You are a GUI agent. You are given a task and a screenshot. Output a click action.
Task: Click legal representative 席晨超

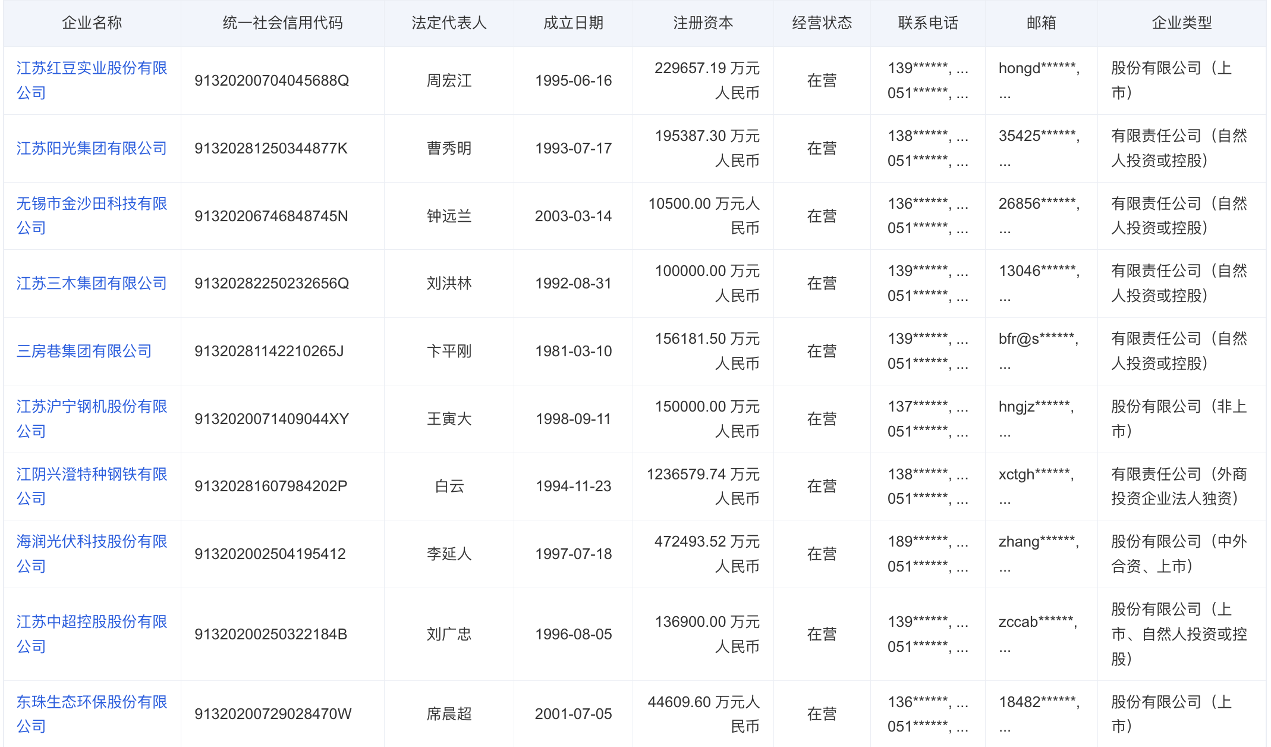click(x=449, y=714)
